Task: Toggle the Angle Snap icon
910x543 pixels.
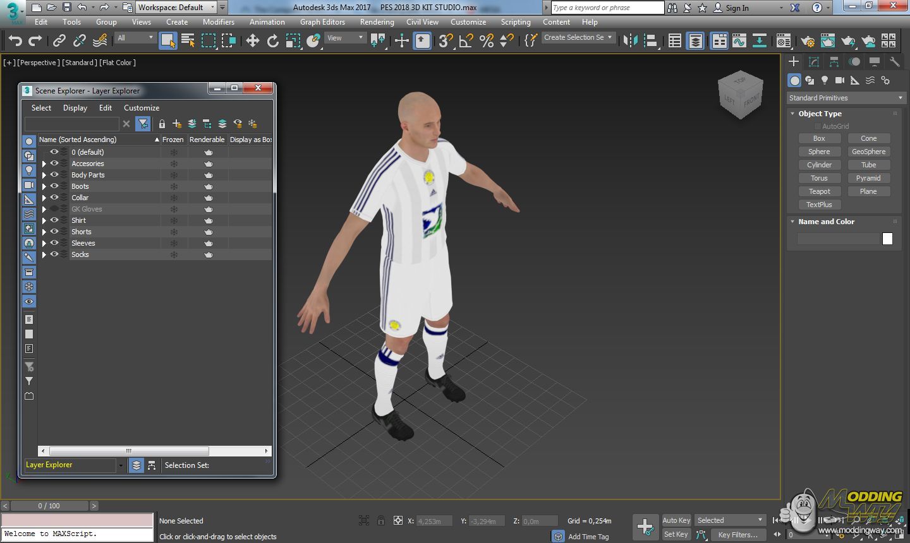Action: (x=466, y=41)
